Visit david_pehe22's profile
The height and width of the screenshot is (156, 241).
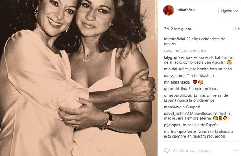[x=176, y=114]
